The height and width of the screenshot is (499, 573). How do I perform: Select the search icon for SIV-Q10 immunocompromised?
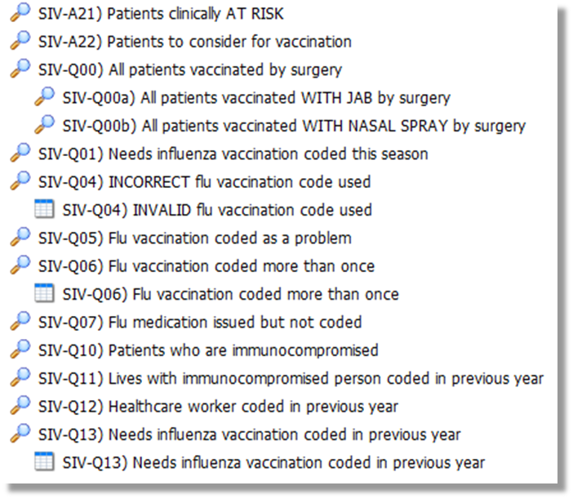tap(20, 350)
